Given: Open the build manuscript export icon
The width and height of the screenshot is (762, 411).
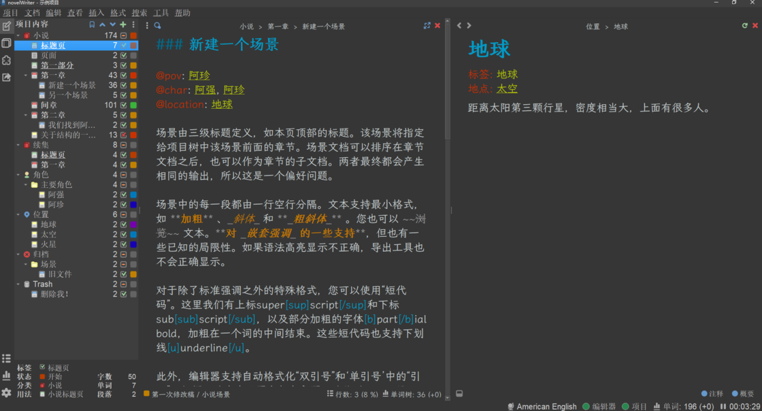Looking at the screenshot, I should pos(7,78).
